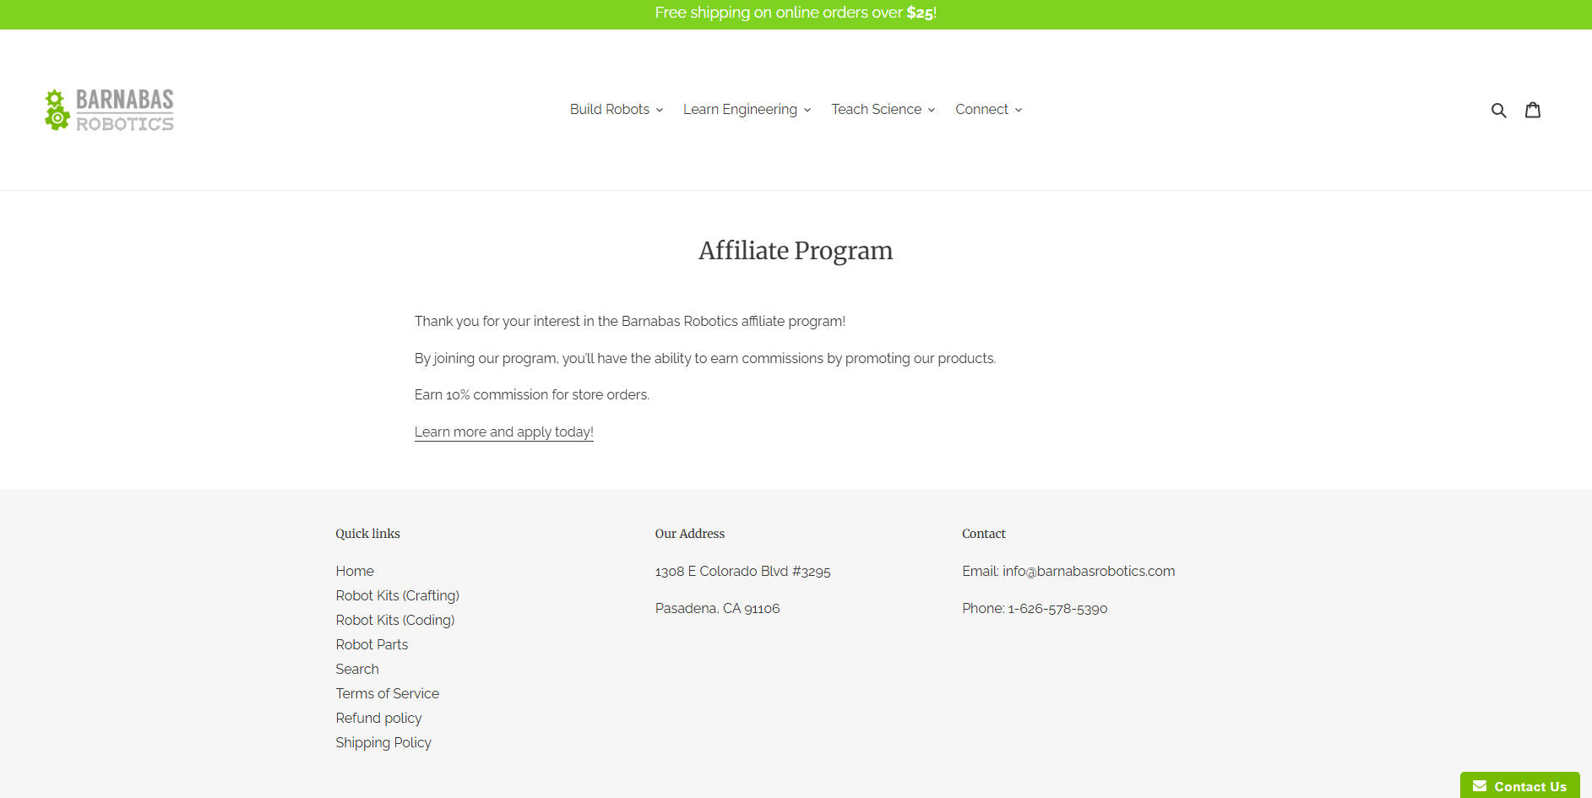Follow the 'Learn more and apply today!' link
This screenshot has width=1592, height=798.
(504, 432)
